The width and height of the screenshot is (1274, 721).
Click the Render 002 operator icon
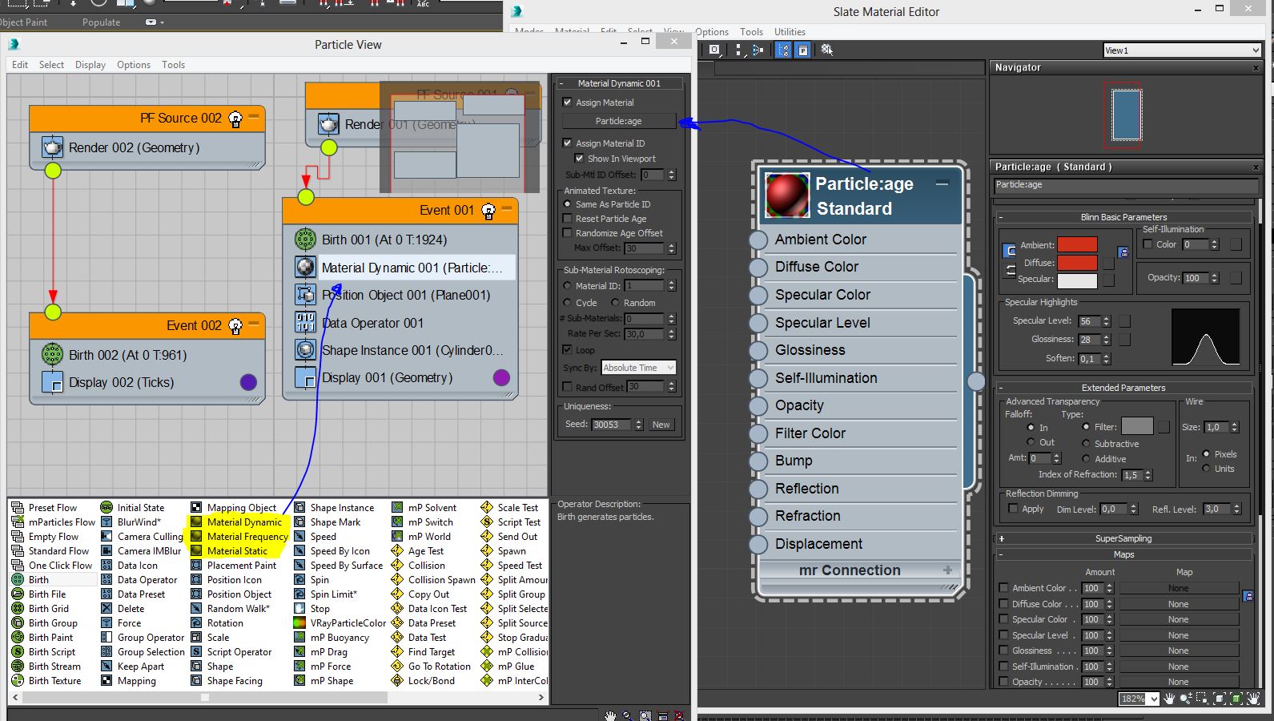tap(52, 147)
